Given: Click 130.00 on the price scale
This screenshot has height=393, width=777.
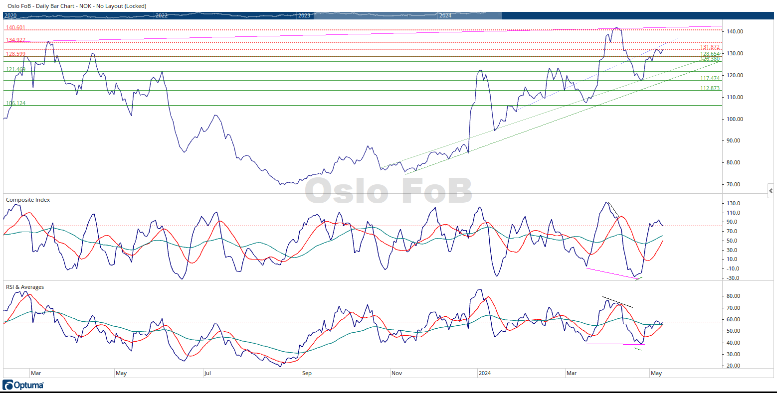Looking at the screenshot, I should click(x=735, y=53).
